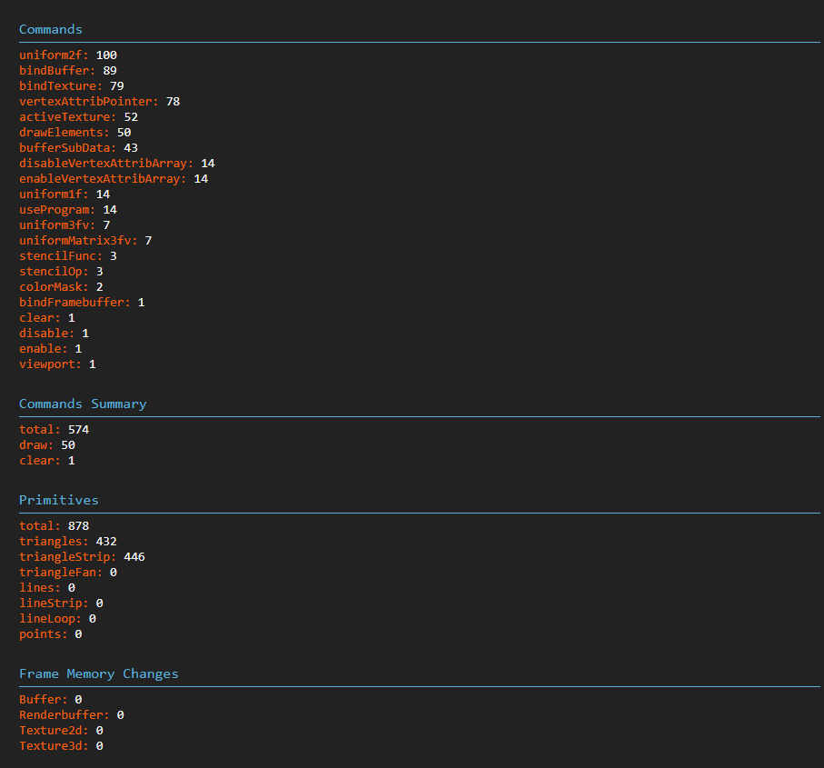This screenshot has height=768, width=824.
Task: Click the Commands Summary section heading
Action: pos(83,404)
